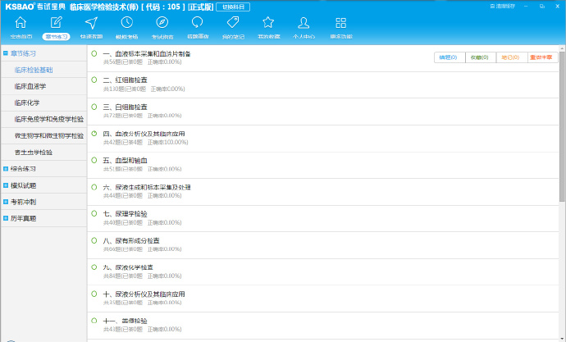Open chapter 十一、粪便检验
The height and width of the screenshot is (342, 566).
[x=125, y=321]
